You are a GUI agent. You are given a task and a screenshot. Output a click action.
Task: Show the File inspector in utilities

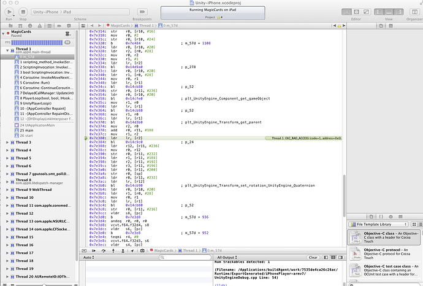pos(381,26)
